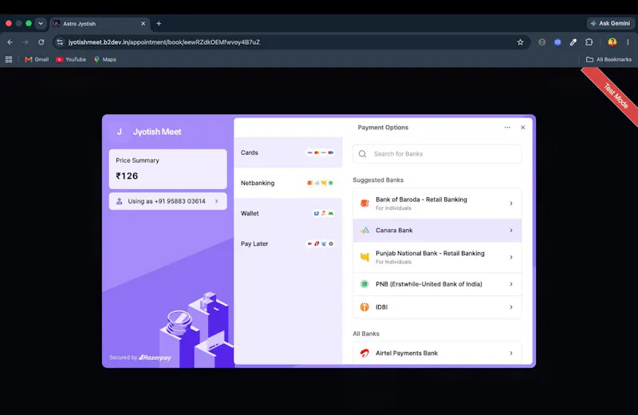The image size is (638, 415).
Task: Choose Punjab National Bank - Retail Banking
Action: pyautogui.click(x=437, y=257)
